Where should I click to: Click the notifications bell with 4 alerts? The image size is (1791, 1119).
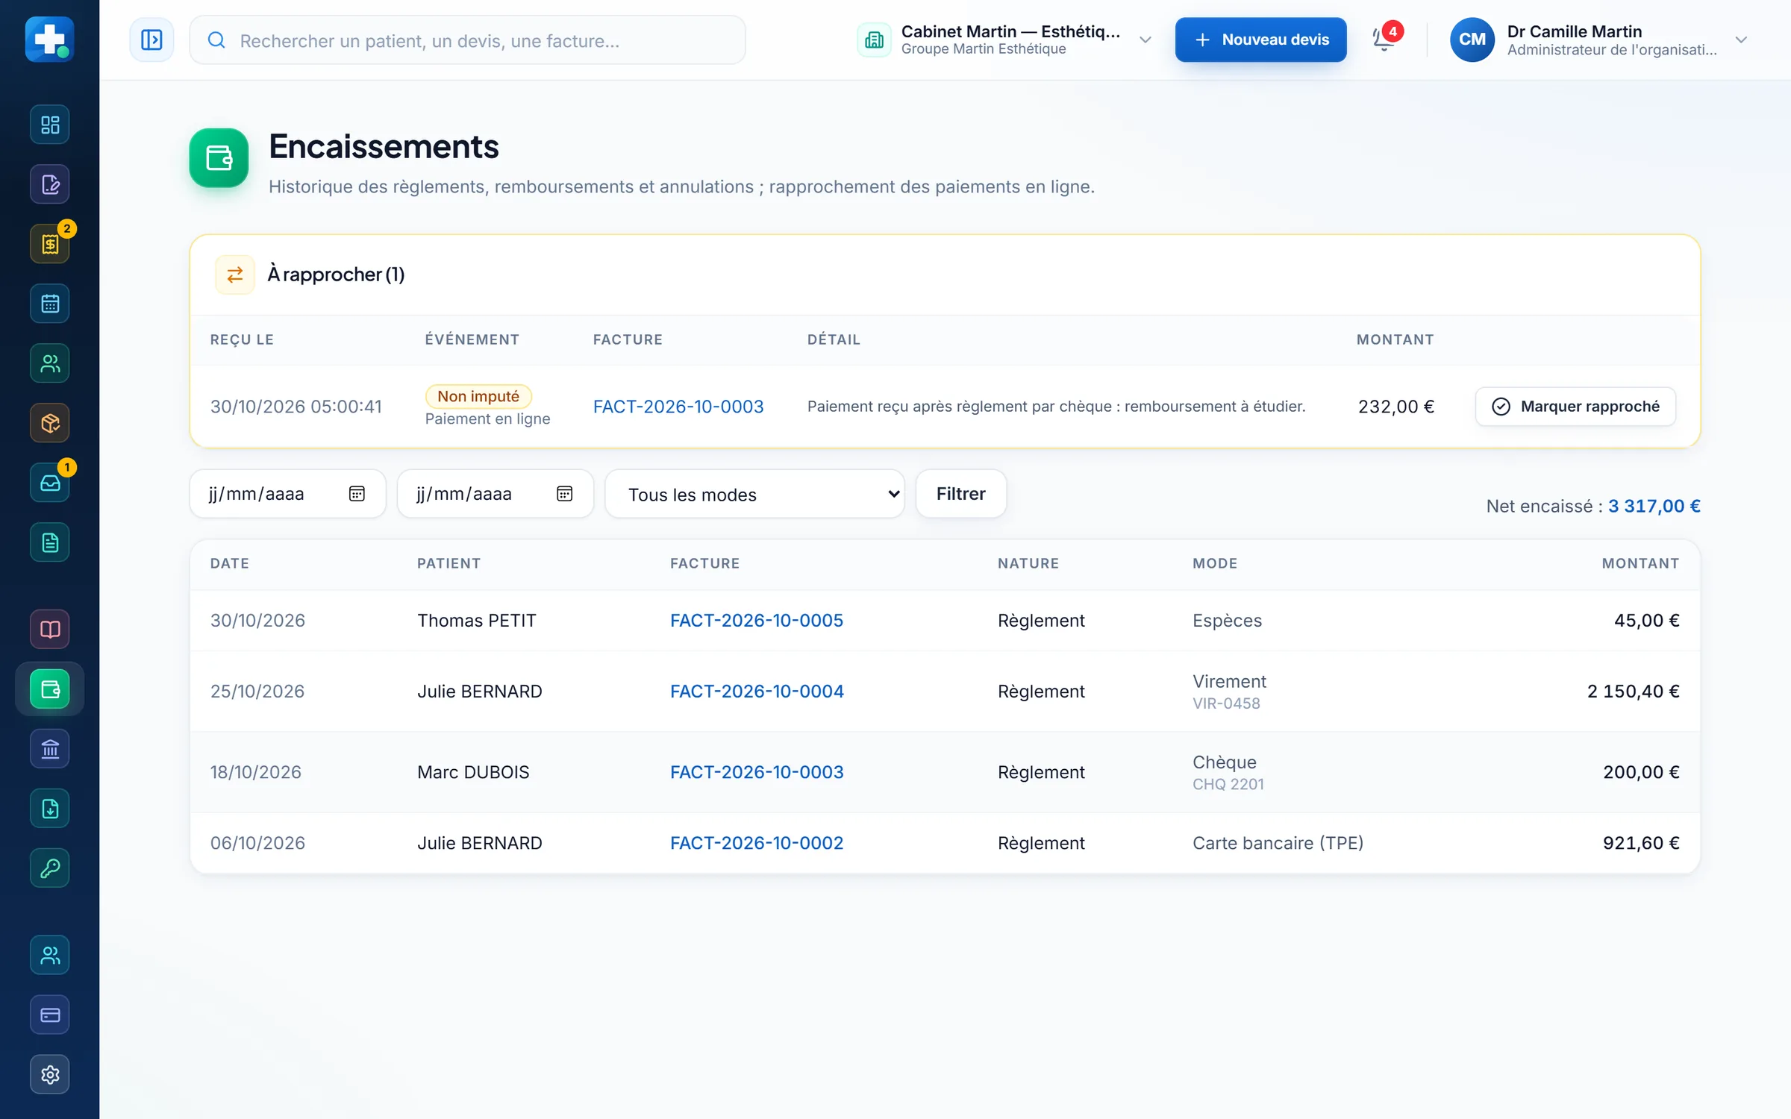[x=1384, y=40]
